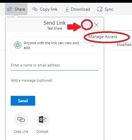Image resolution: width=132 pixels, height=140 pixels.
Task: Open the Outlook icon to share by mail
Action: (42, 119)
